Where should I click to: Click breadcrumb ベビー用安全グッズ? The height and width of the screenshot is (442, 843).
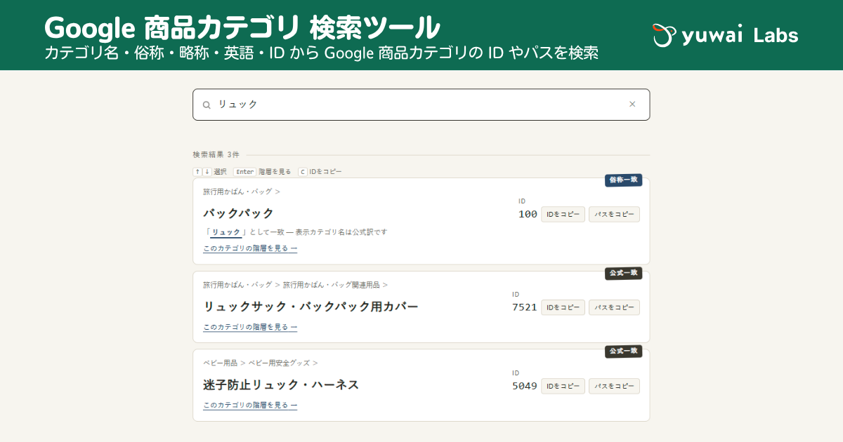pyautogui.click(x=278, y=363)
